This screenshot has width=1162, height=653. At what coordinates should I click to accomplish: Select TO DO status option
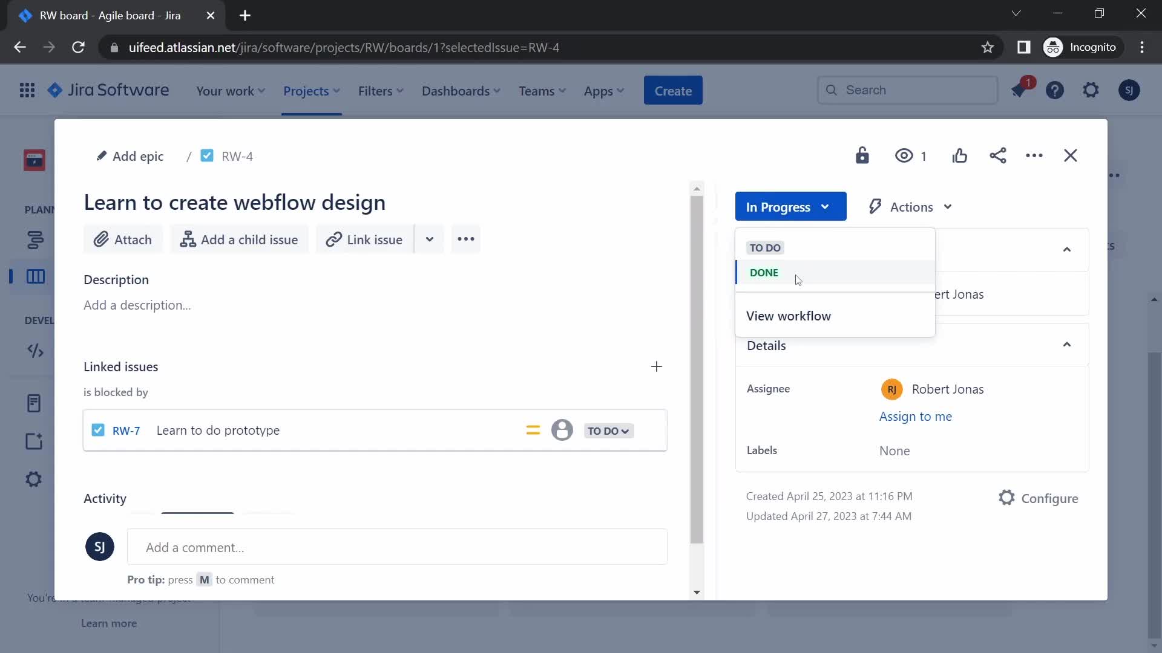[x=766, y=247]
